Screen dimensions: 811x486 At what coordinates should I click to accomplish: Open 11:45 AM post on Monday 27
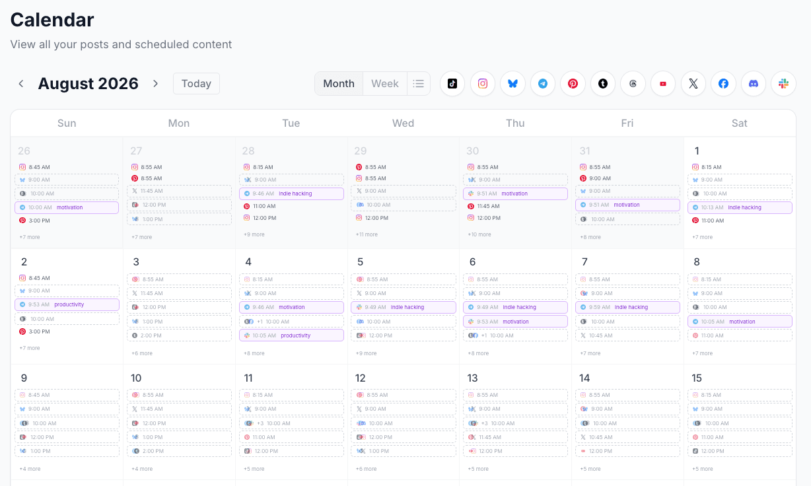pos(179,191)
